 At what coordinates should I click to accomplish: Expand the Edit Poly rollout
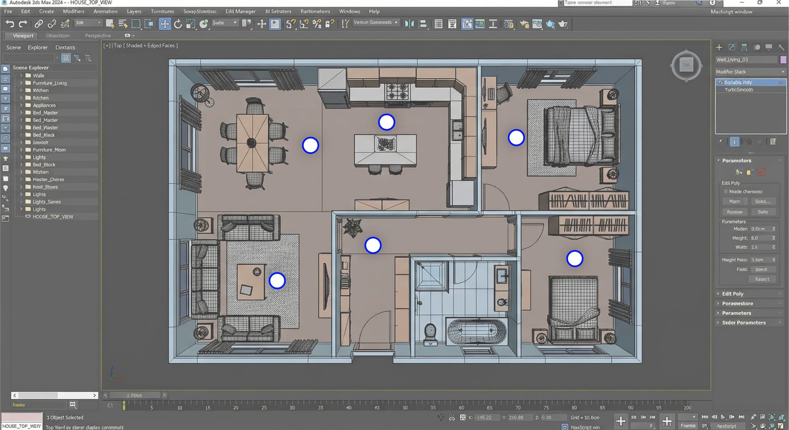732,294
